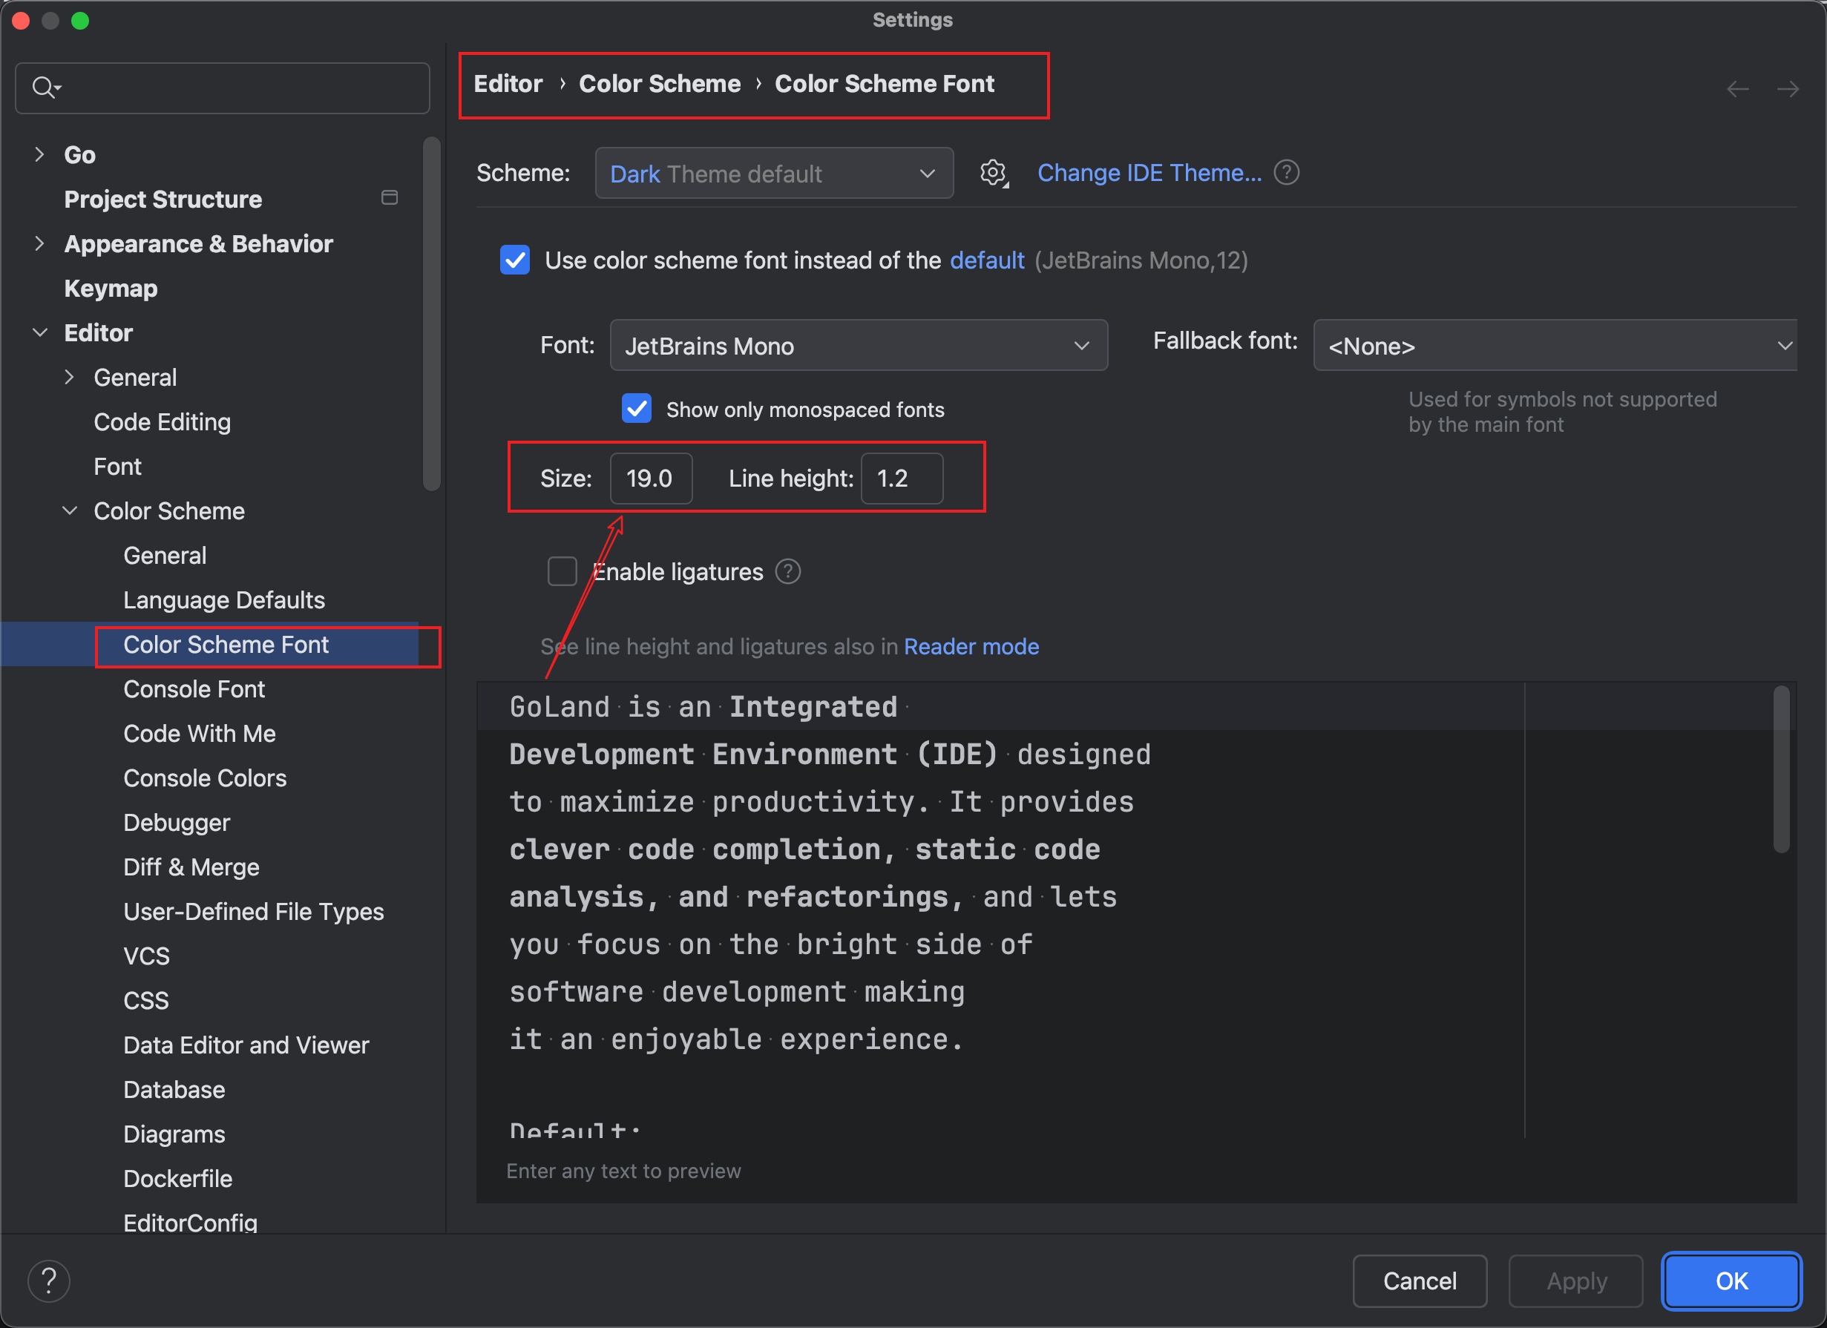Viewport: 1827px width, 1328px height.
Task: Click help icon beside Change IDE Theme
Action: tap(1287, 172)
